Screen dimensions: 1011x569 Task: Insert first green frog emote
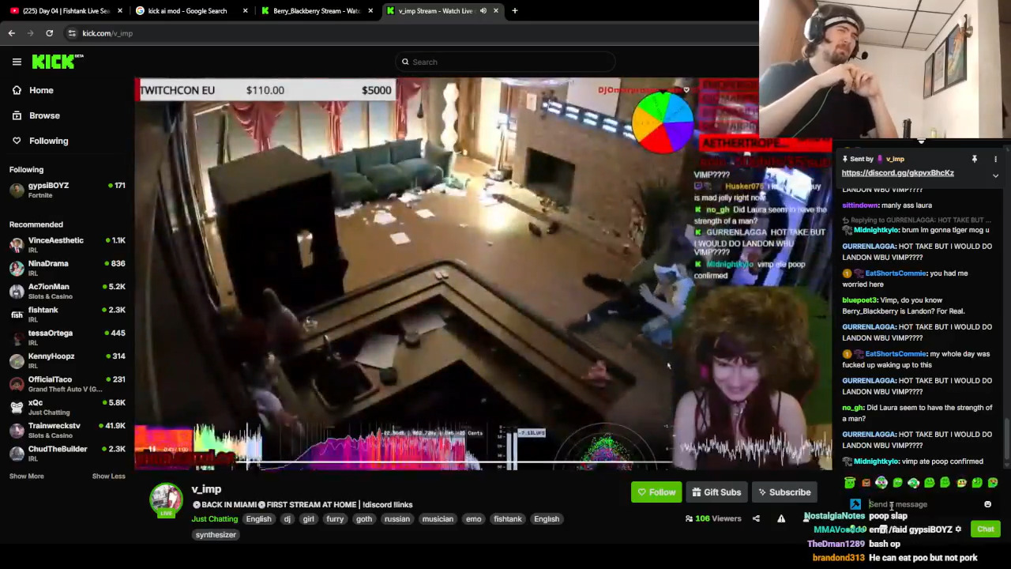coord(850,483)
